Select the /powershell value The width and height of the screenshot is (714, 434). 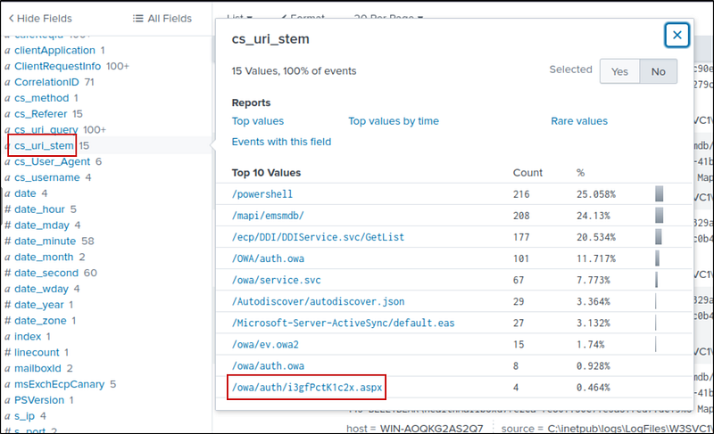pyautogui.click(x=262, y=194)
